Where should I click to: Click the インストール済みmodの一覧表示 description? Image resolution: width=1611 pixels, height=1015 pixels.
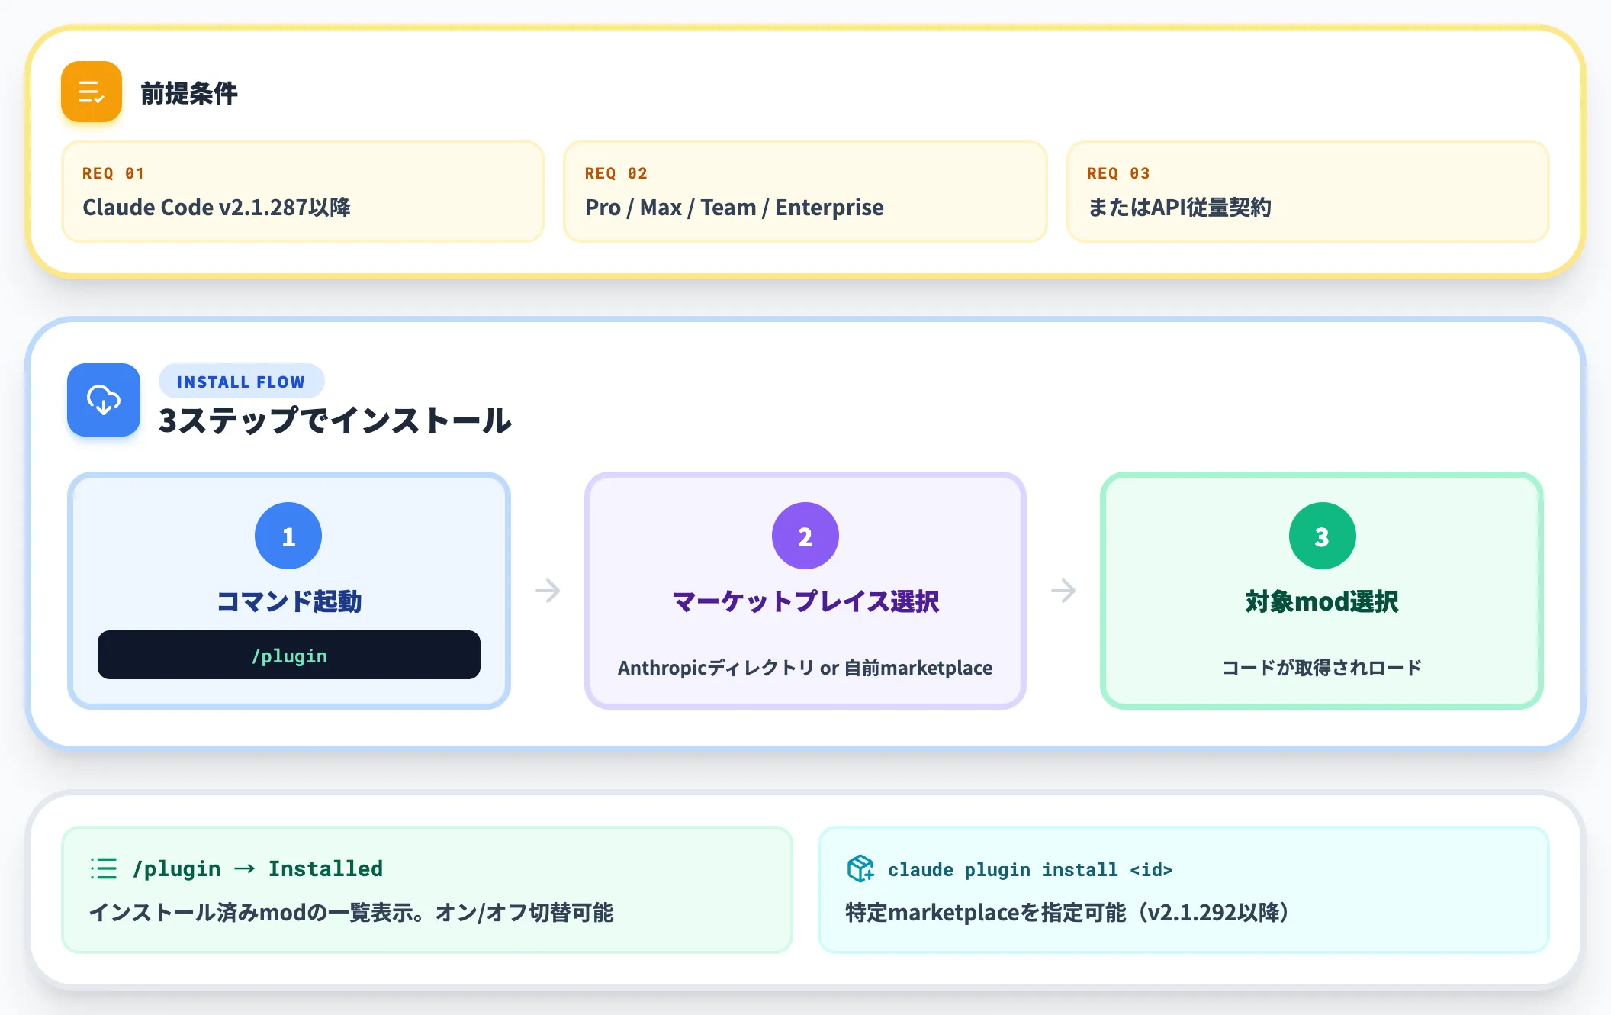tap(352, 913)
